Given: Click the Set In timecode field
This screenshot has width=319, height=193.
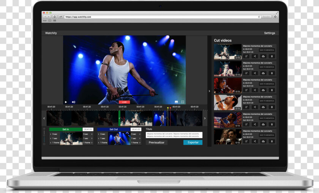Looking at the screenshot, I should click(88, 129).
